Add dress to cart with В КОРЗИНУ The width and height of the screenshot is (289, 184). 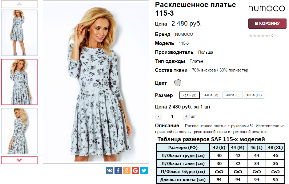[x=267, y=23]
